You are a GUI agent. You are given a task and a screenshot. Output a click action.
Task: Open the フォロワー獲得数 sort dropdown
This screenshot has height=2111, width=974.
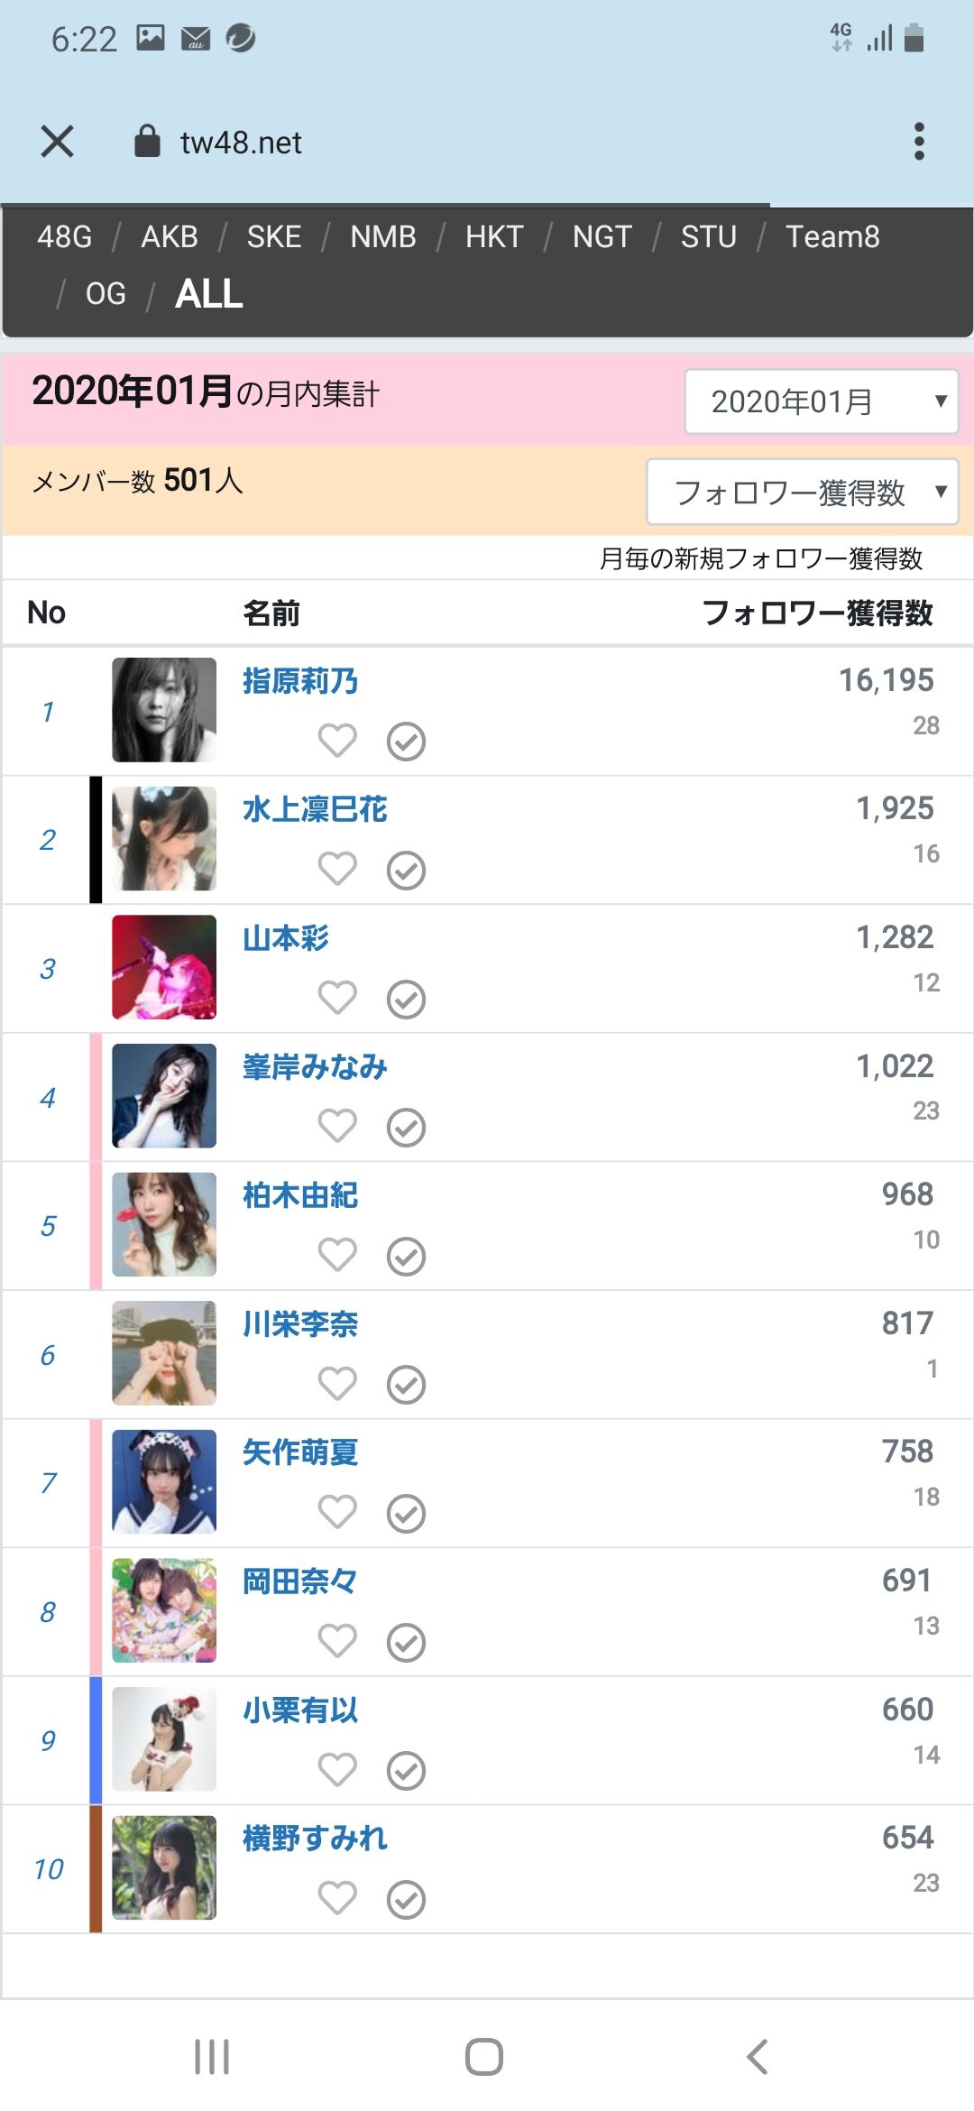click(x=803, y=493)
